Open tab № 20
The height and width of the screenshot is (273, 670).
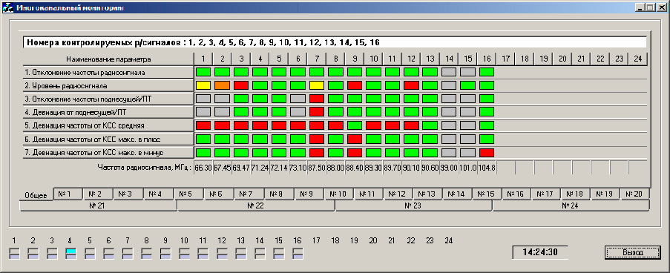point(634,194)
